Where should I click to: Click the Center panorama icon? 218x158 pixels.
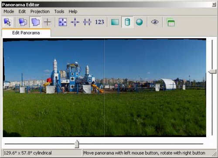(75, 22)
